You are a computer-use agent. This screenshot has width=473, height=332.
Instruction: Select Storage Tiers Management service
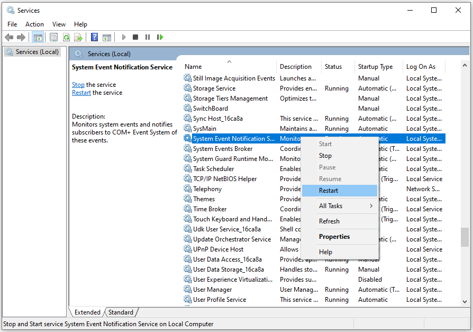coord(314,98)
